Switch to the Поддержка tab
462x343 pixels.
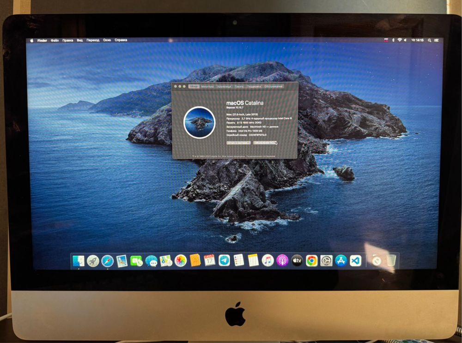point(254,87)
